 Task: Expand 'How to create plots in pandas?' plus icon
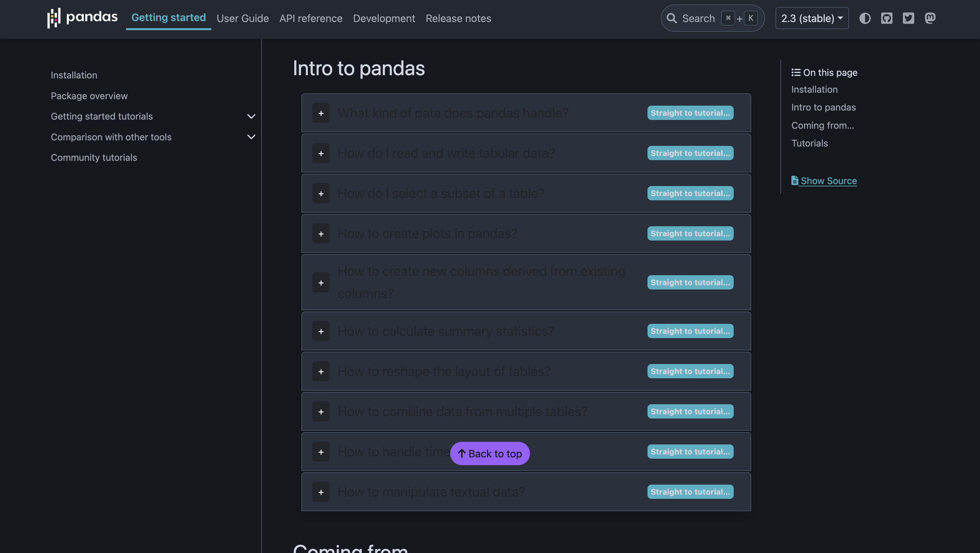[x=321, y=234]
